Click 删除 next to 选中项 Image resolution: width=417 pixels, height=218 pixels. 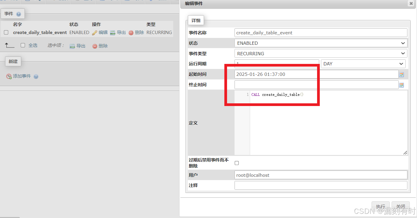100,46
